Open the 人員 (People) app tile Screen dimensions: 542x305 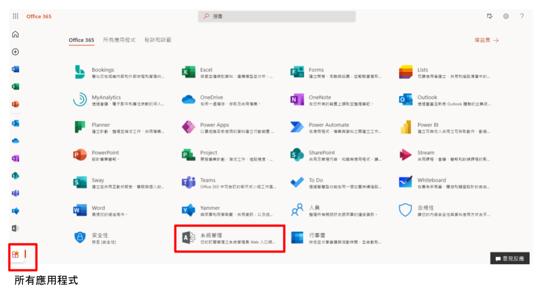coord(335,210)
